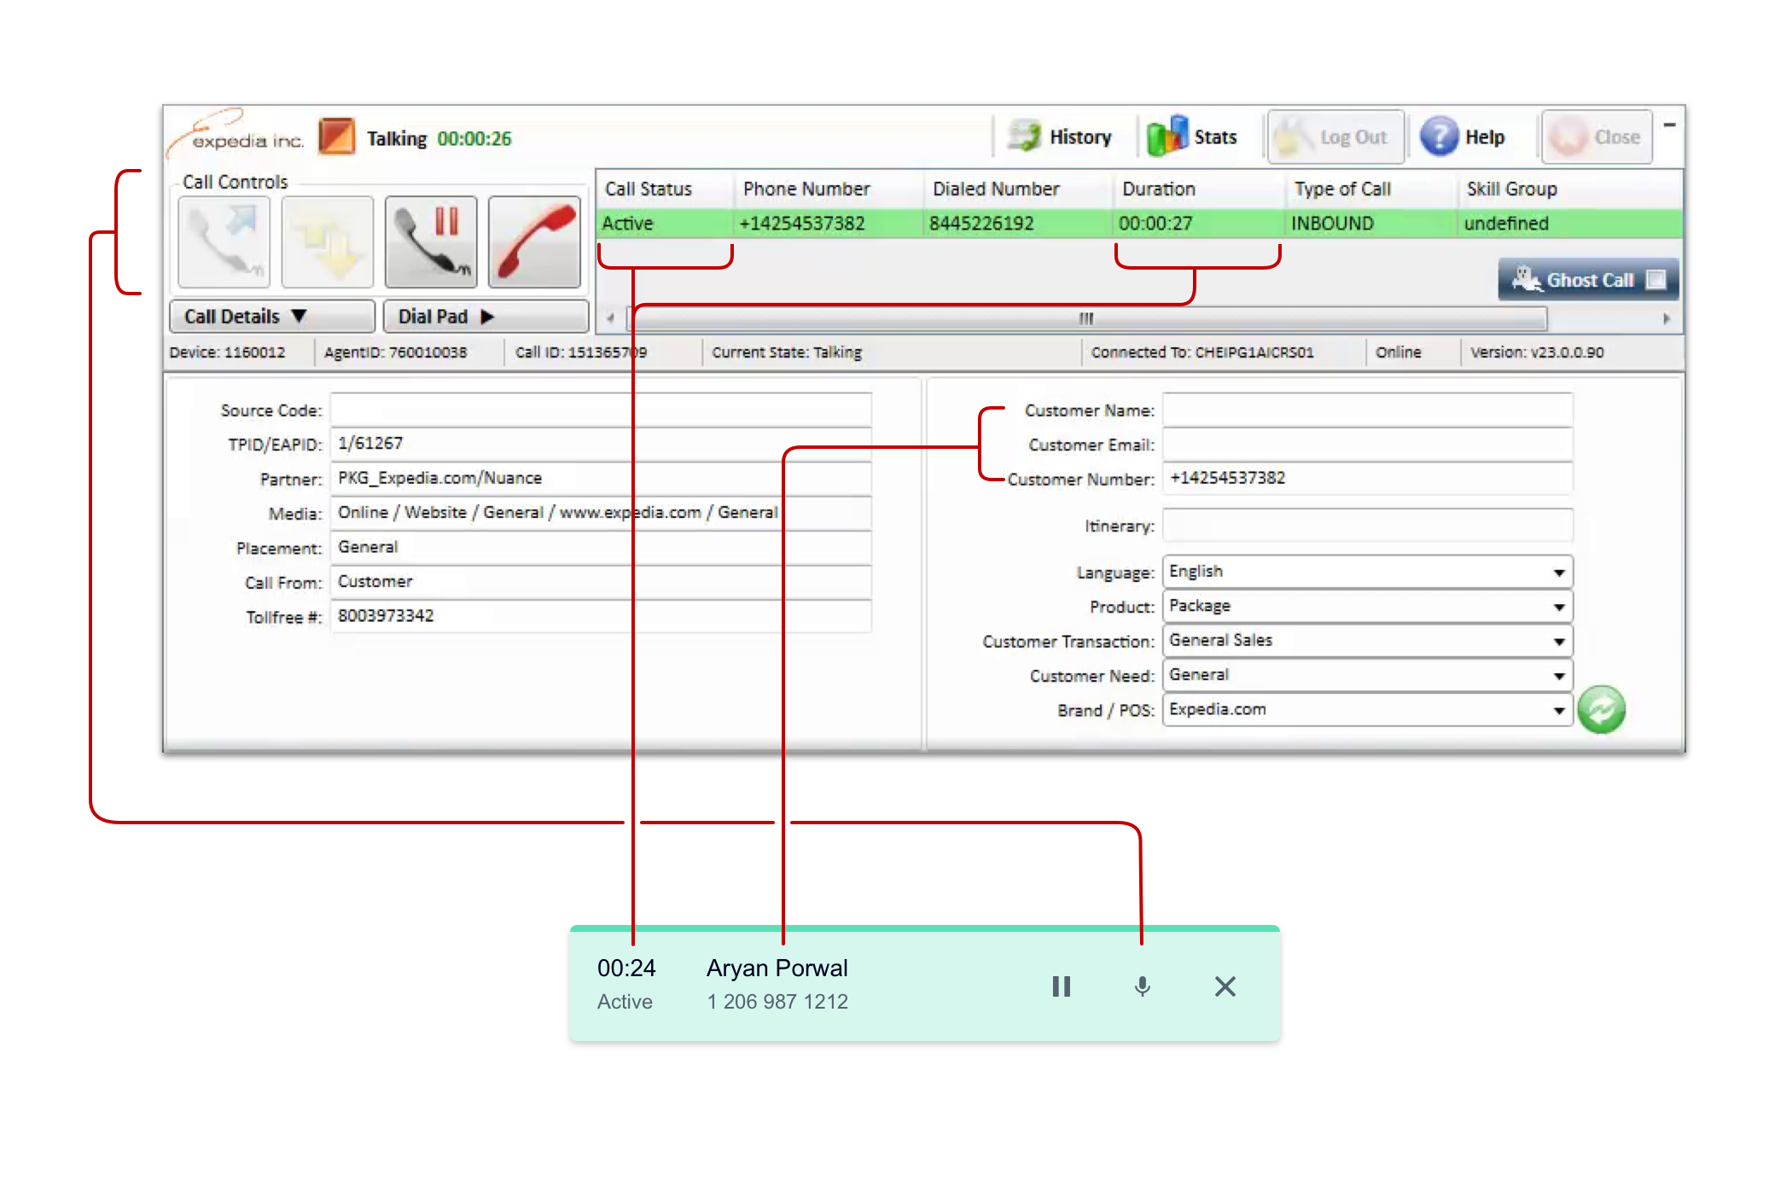Screen dimensions: 1792x1181
Task: Click Connected To: CHEIPG1AICRS01 status entry
Action: 1202,352
